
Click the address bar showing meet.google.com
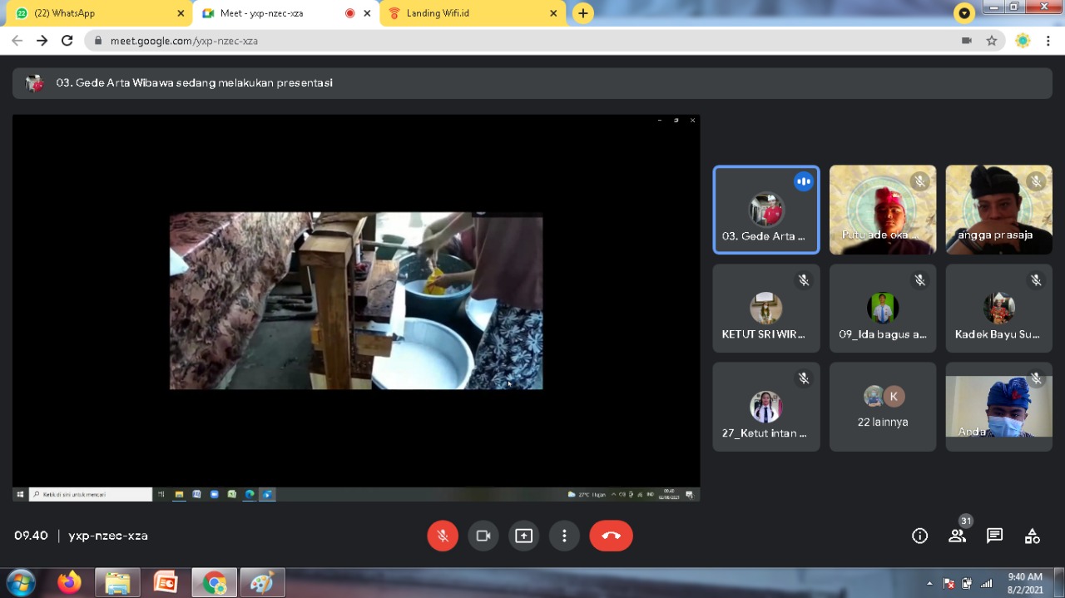click(x=499, y=40)
